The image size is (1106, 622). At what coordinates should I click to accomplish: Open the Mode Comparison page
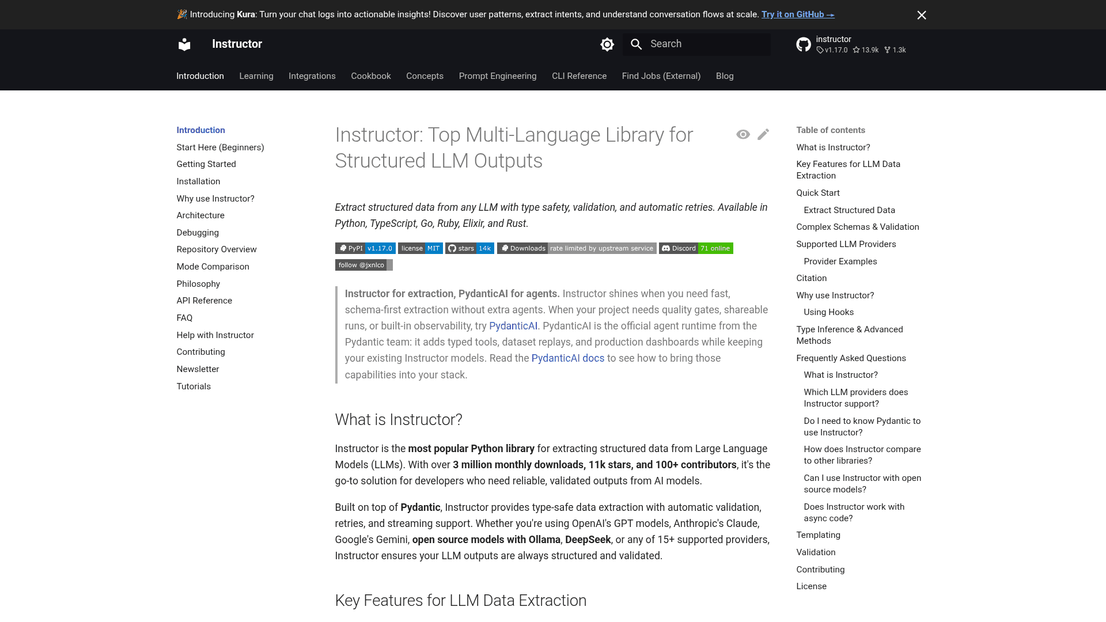tap(213, 267)
